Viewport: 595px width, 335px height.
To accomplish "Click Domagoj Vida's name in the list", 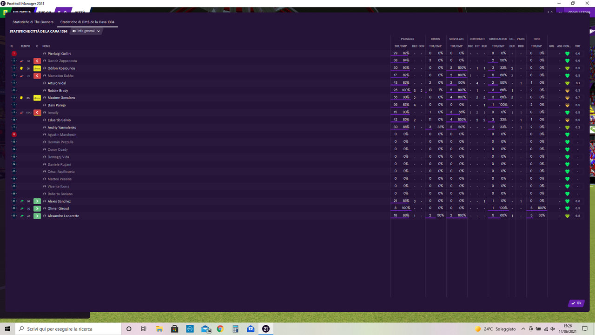I will tap(59, 157).
